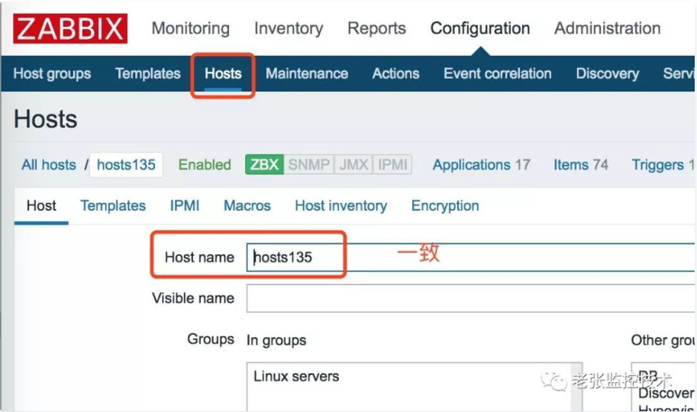This screenshot has width=697, height=412.
Task: Click the green ZBX availability badge
Action: click(x=264, y=165)
